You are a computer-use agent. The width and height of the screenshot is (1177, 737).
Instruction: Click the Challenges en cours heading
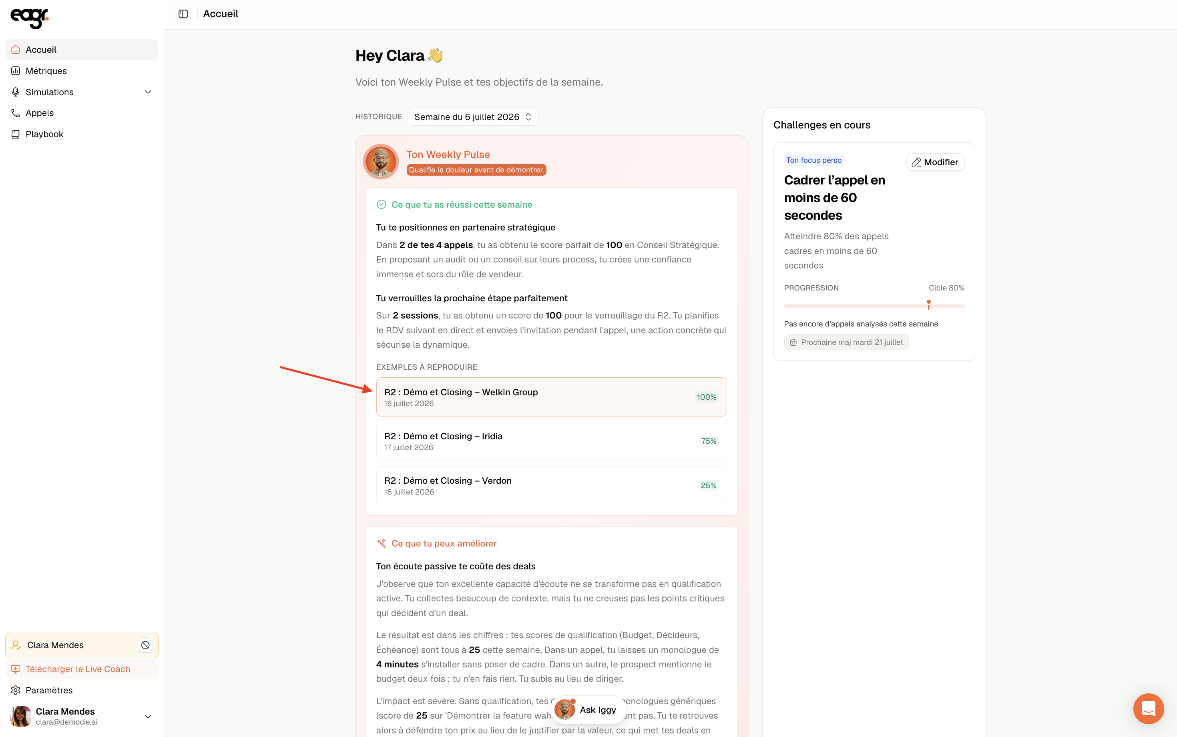[821, 125]
